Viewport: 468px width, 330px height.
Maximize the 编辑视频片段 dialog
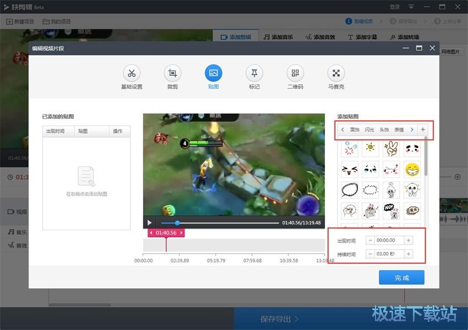[419, 48]
